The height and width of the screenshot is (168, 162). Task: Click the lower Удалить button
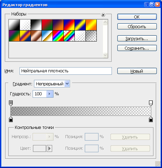130,148
